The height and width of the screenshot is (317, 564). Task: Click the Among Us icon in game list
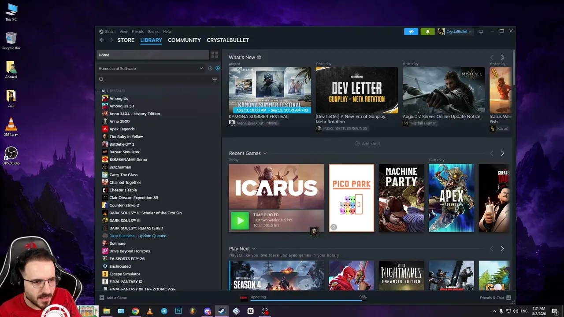coord(105,99)
